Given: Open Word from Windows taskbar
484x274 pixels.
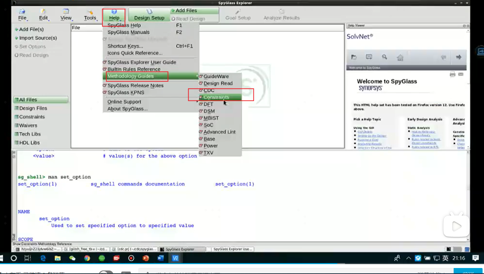Looking at the screenshot, I should point(161,258).
